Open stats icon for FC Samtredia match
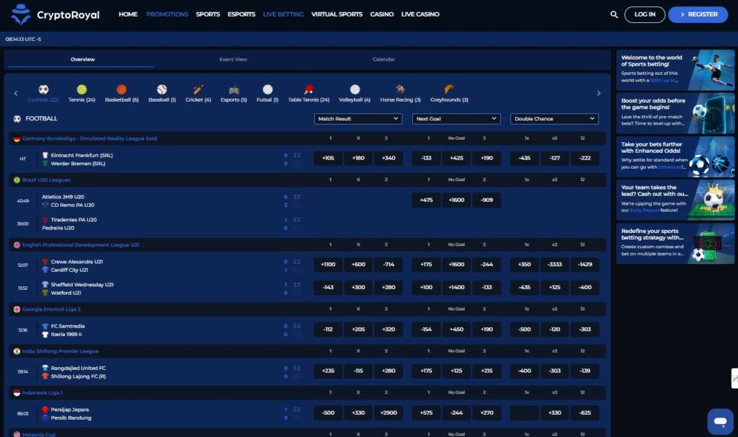 pos(297,327)
